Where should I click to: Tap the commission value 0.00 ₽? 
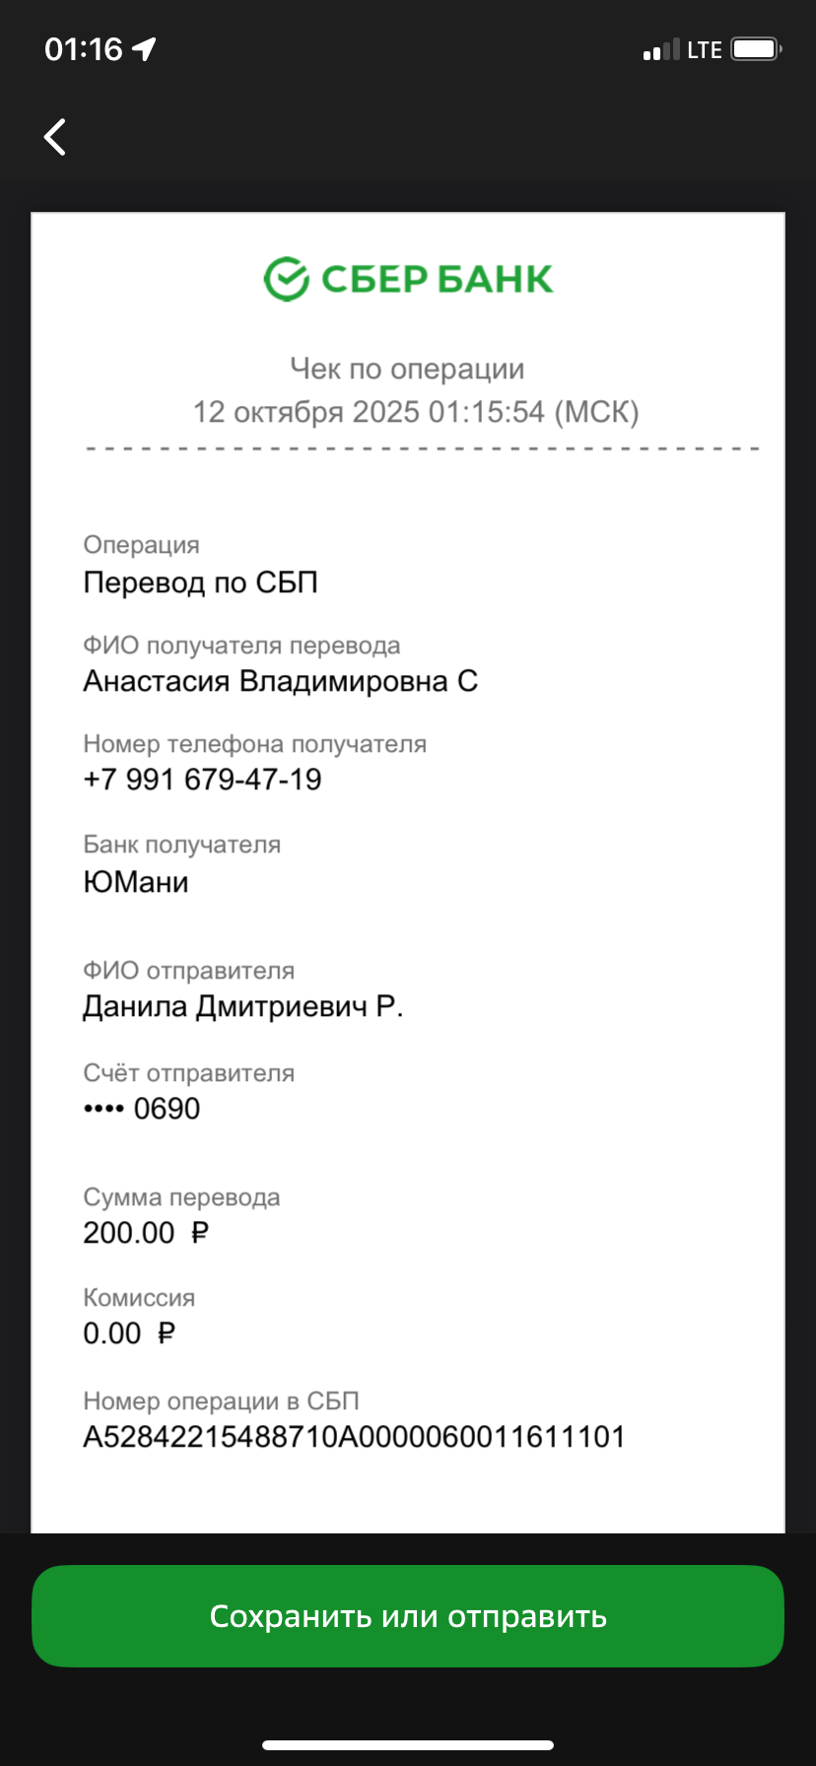point(129,1333)
